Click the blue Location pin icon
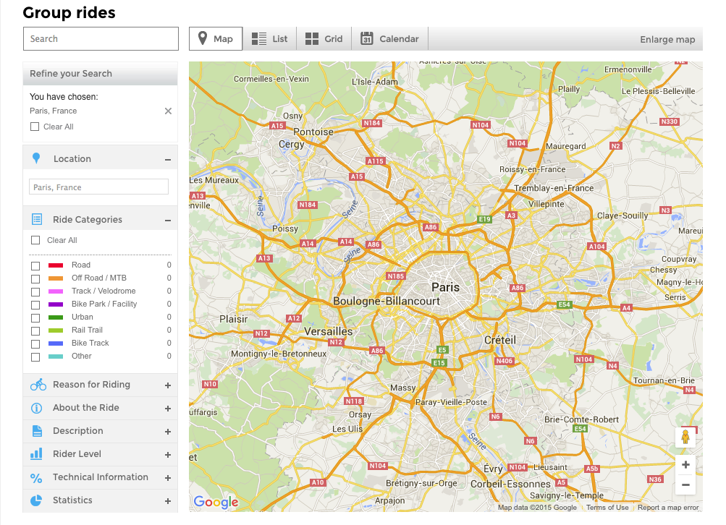This screenshot has height=525, width=726. coord(37,158)
